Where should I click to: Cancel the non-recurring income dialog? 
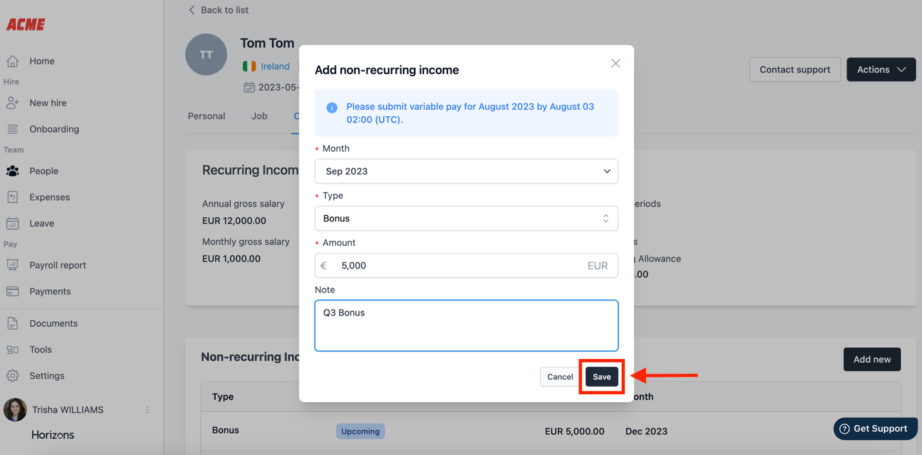click(x=559, y=377)
